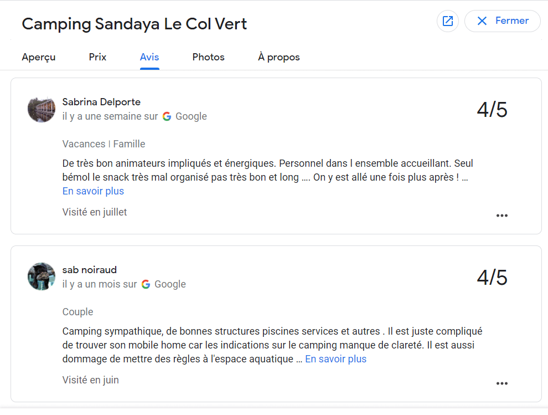Open listing in new window icon
The height and width of the screenshot is (415, 548).
[447, 21]
